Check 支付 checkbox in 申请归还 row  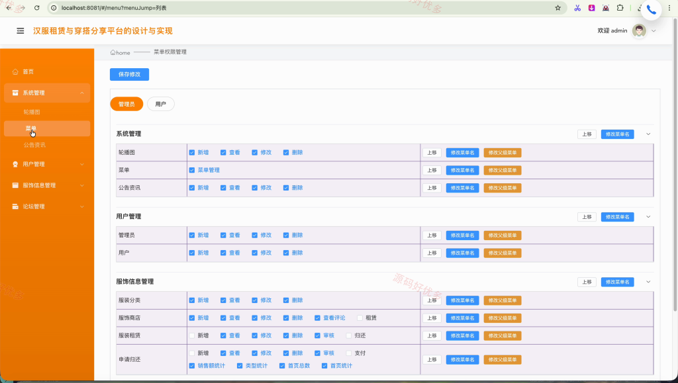(349, 353)
